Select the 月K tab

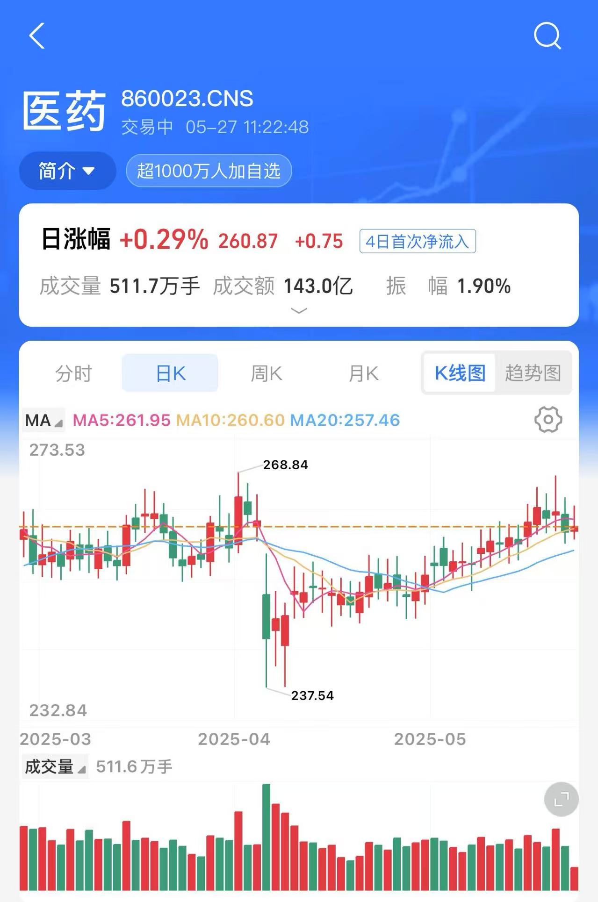(x=363, y=373)
